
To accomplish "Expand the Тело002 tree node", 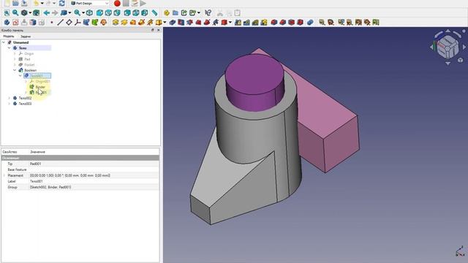I will click(10, 98).
